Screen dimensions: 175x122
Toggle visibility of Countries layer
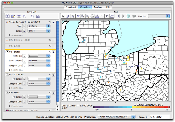(53, 93)
